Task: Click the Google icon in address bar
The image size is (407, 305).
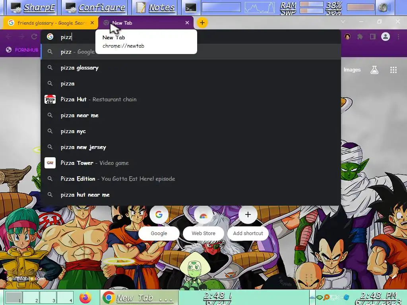Action: coord(50,37)
